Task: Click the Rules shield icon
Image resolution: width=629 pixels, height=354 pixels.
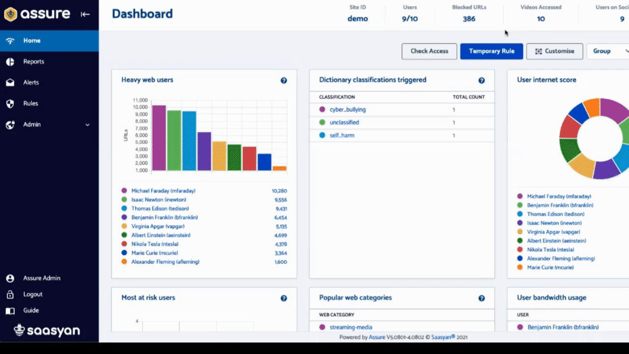Action: click(x=10, y=104)
